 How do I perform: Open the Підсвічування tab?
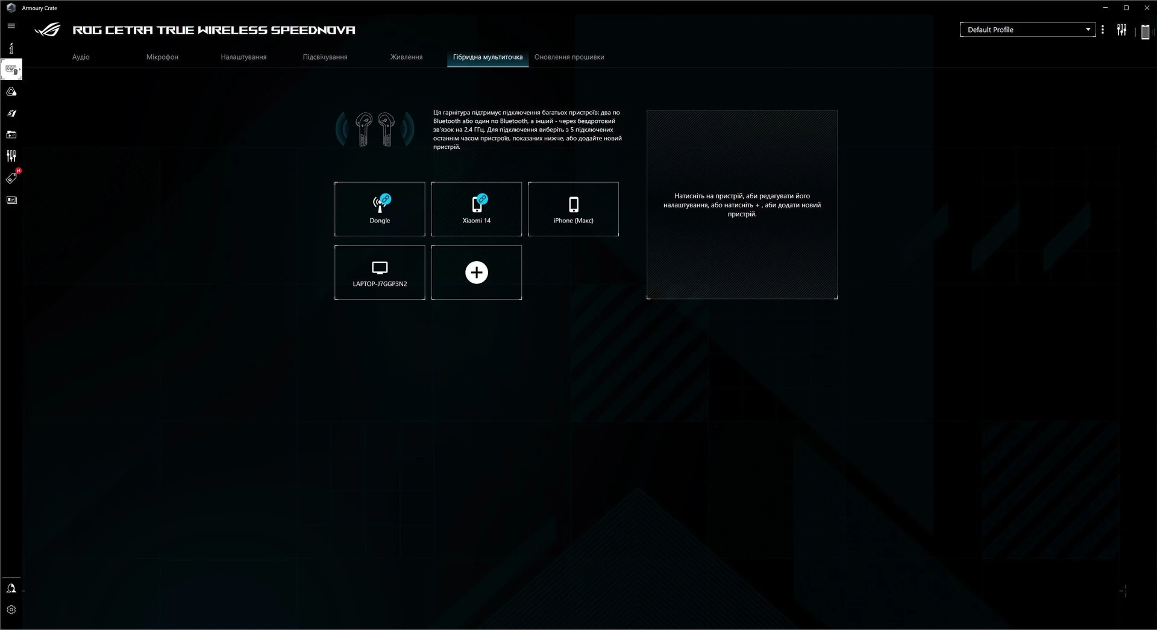pos(325,57)
